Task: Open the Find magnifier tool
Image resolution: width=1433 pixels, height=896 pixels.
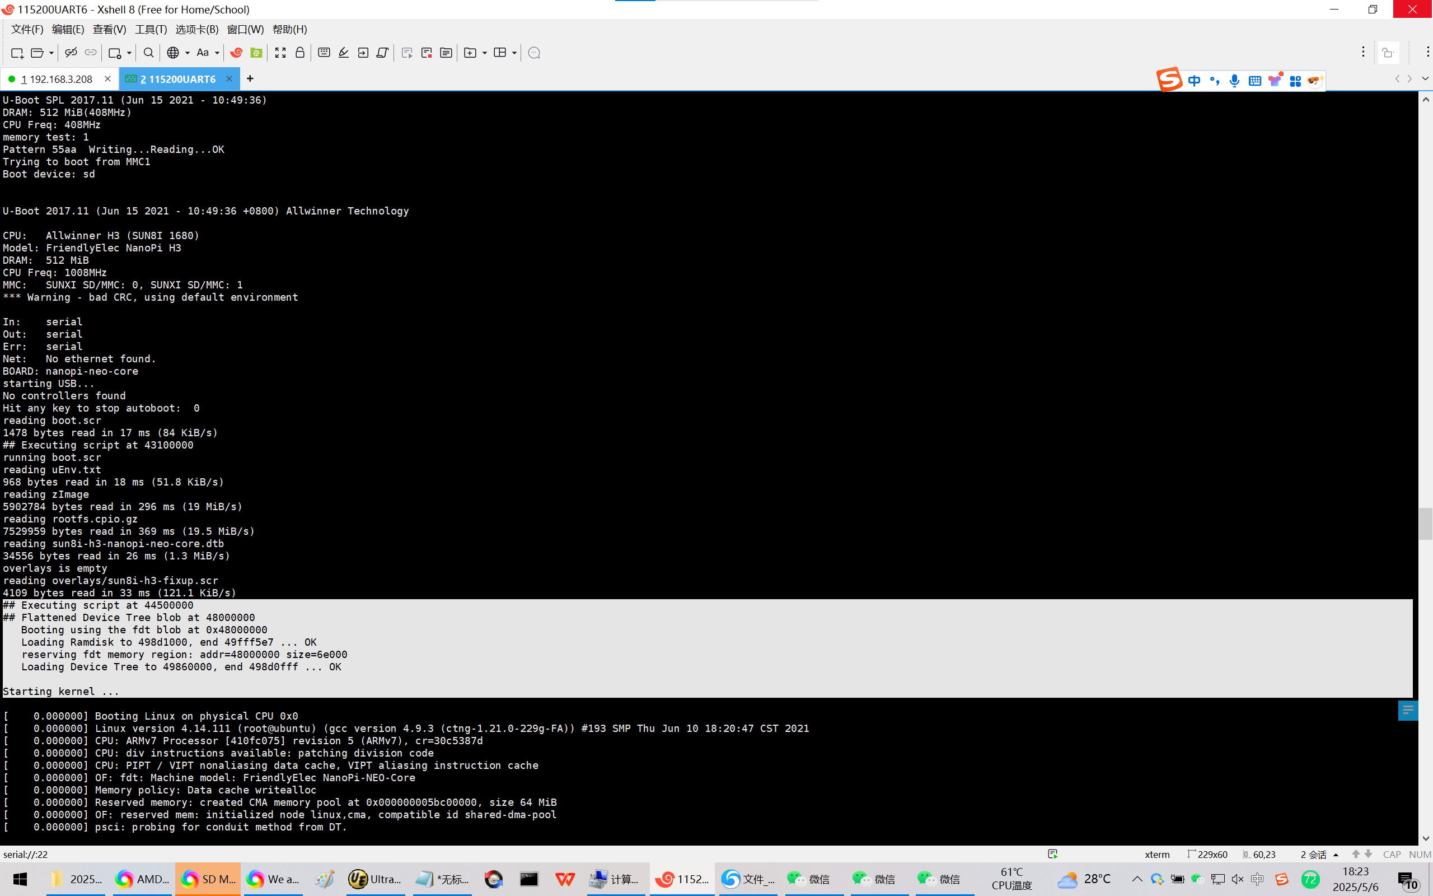Action: click(149, 53)
